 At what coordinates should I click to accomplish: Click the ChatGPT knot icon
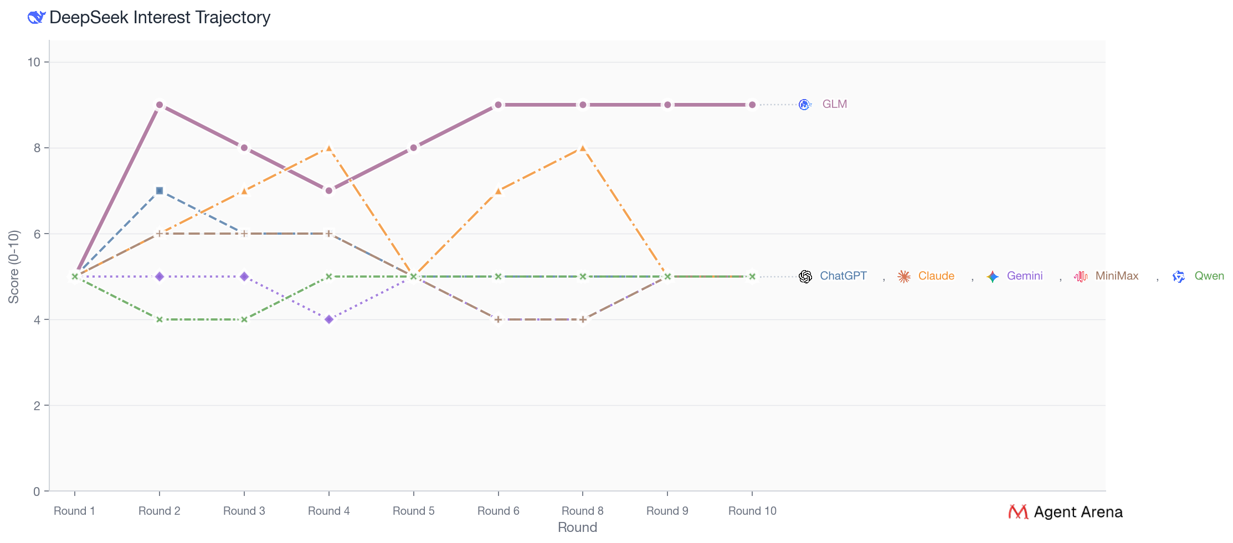(805, 276)
